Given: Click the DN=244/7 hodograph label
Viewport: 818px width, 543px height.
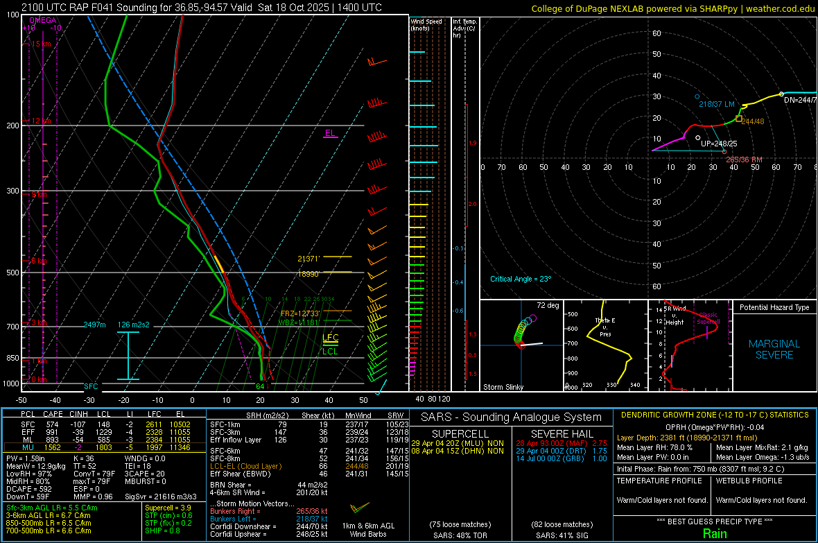Looking at the screenshot, I should coord(800,100).
